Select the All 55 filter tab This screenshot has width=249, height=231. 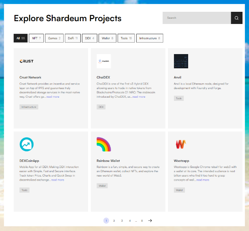[21, 38]
